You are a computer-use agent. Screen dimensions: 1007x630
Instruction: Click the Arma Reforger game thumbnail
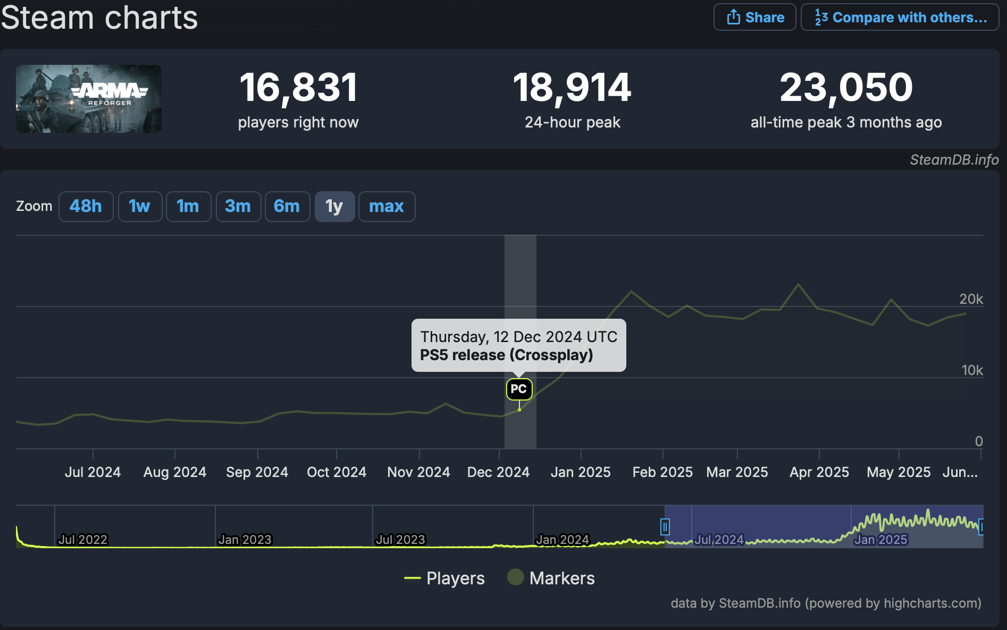[x=89, y=99]
